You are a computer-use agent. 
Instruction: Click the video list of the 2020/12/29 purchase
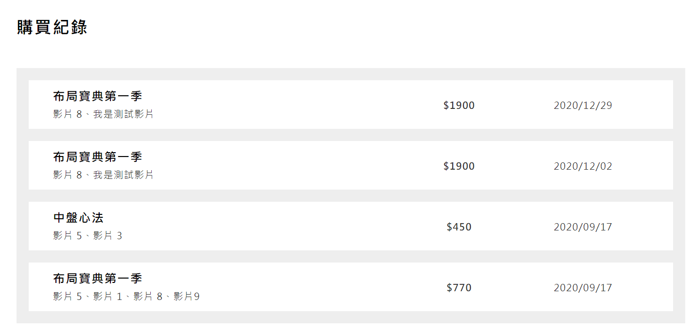point(103,115)
